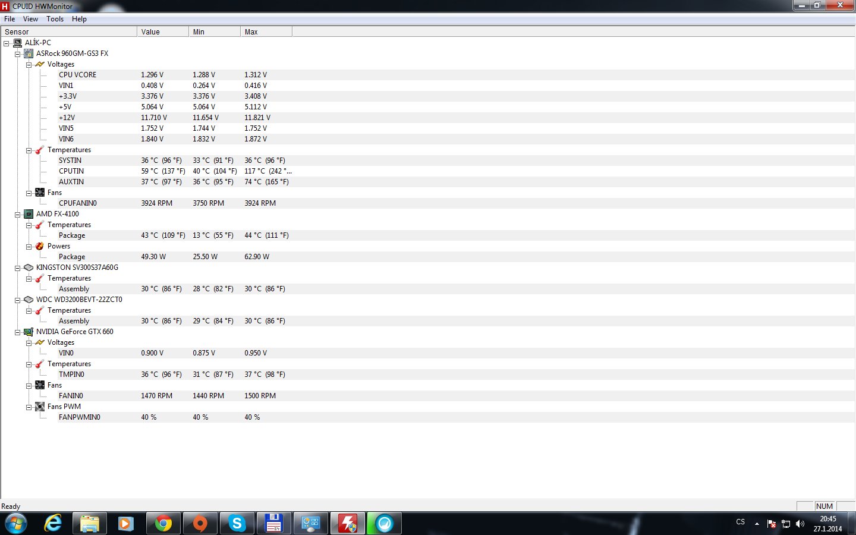This screenshot has width=856, height=535.
Task: Click the WDC hard drive icon
Action: pos(29,300)
